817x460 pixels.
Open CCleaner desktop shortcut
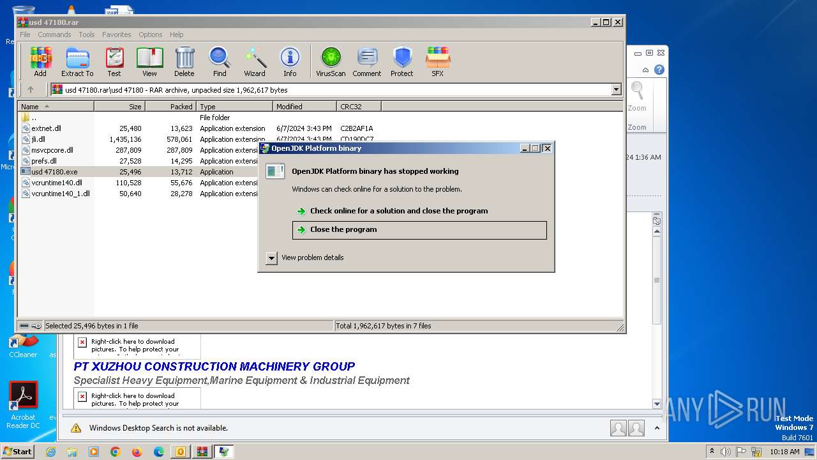tap(23, 346)
